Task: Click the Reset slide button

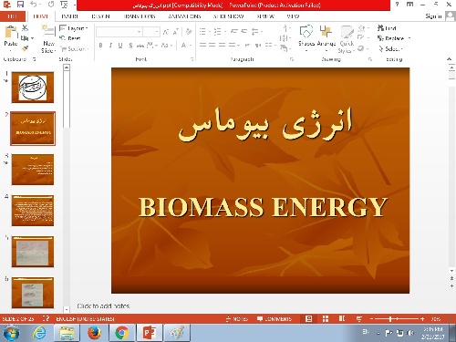Action: pyautogui.click(x=70, y=38)
